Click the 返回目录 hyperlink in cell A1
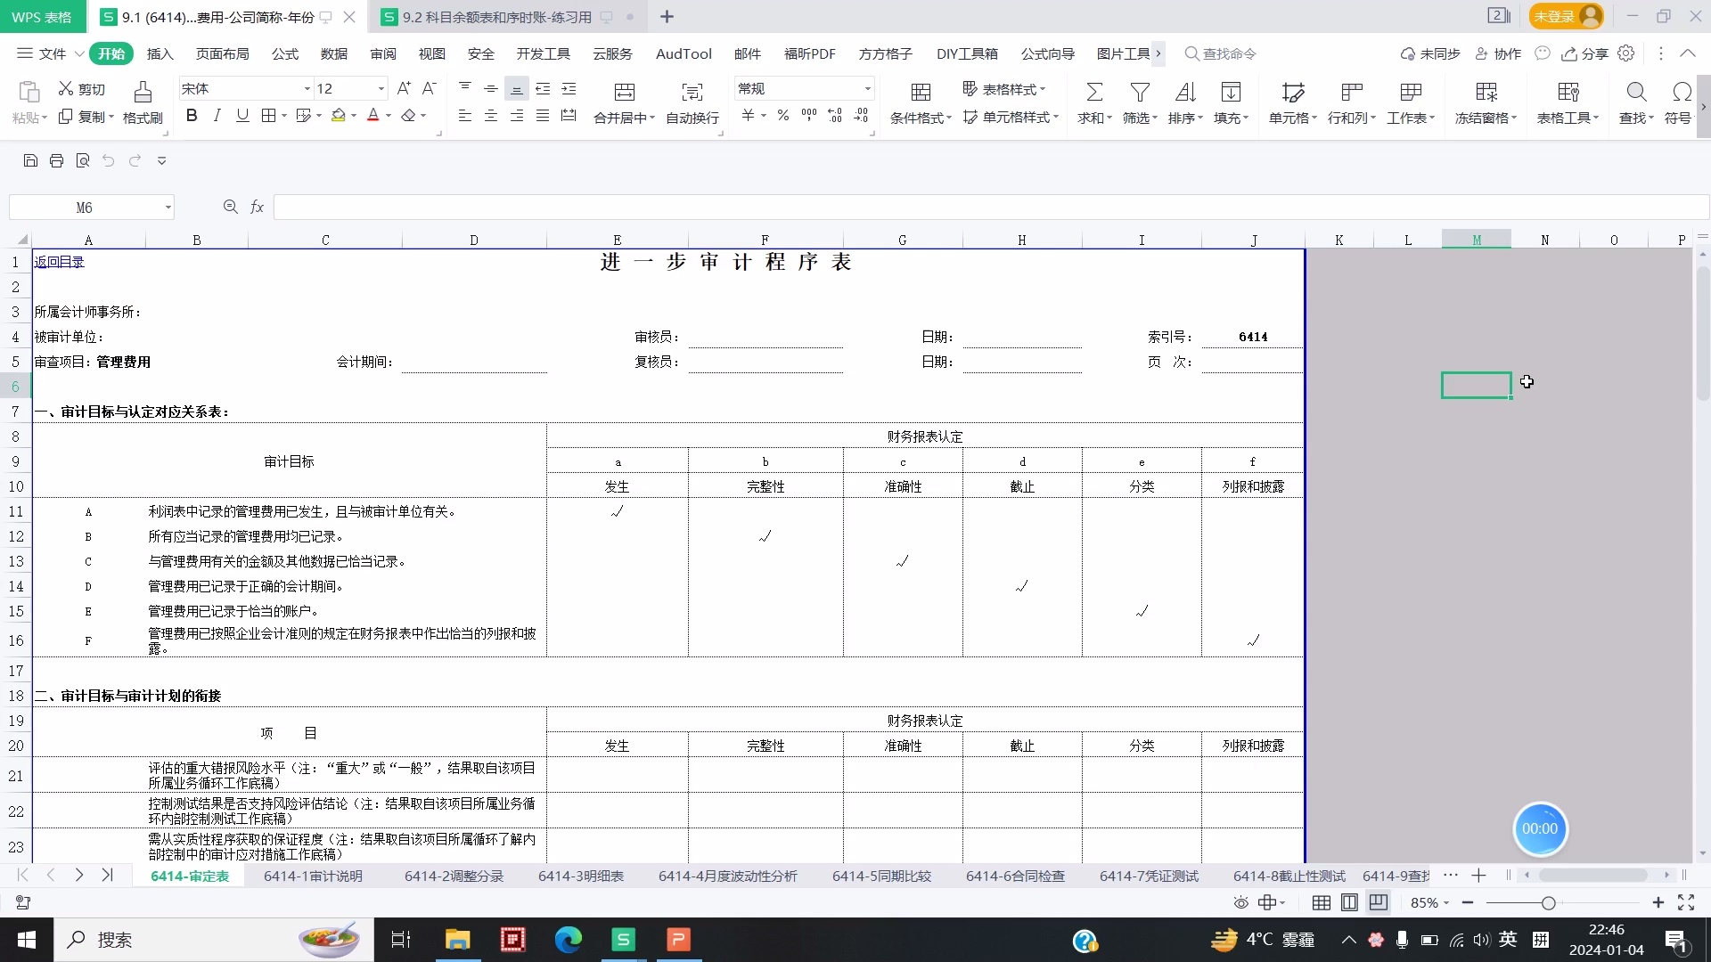Screen dimensions: 1711x962 [x=59, y=261]
